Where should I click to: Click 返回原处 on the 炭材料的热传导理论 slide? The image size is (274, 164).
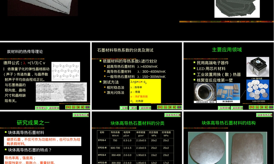[x=54, y=108]
